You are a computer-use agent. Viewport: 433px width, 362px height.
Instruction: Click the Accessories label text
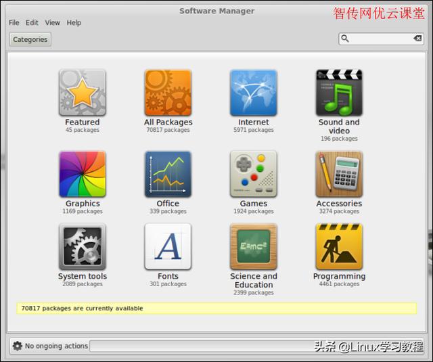pos(339,204)
